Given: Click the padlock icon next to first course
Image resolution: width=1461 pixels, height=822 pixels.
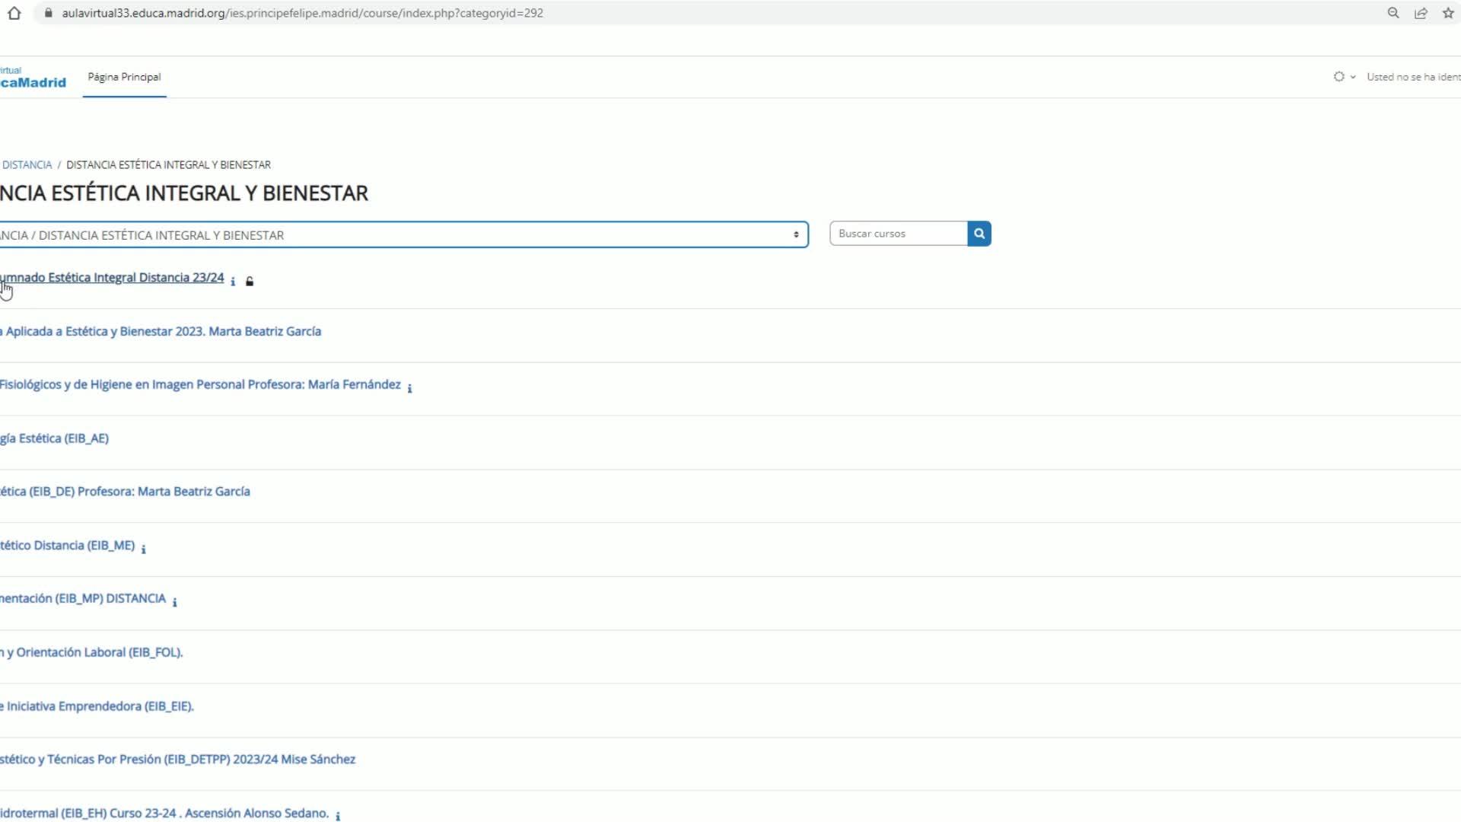Looking at the screenshot, I should point(250,282).
